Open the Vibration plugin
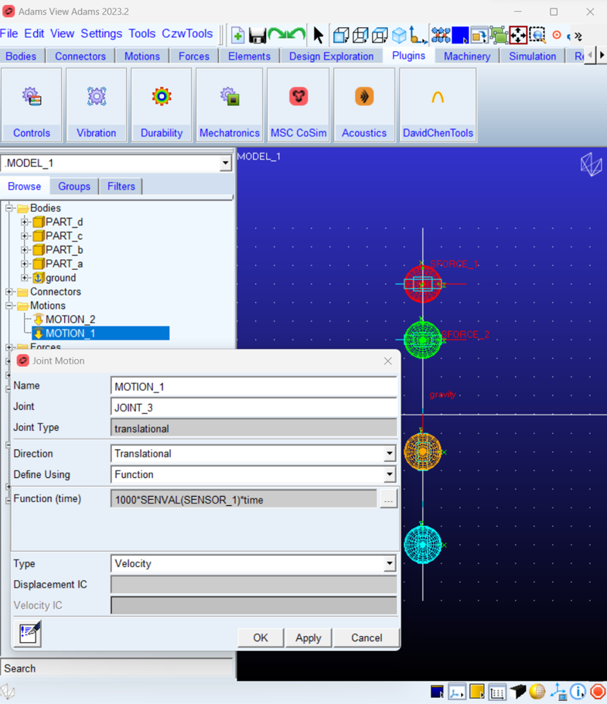The width and height of the screenshot is (607, 704). [x=96, y=105]
